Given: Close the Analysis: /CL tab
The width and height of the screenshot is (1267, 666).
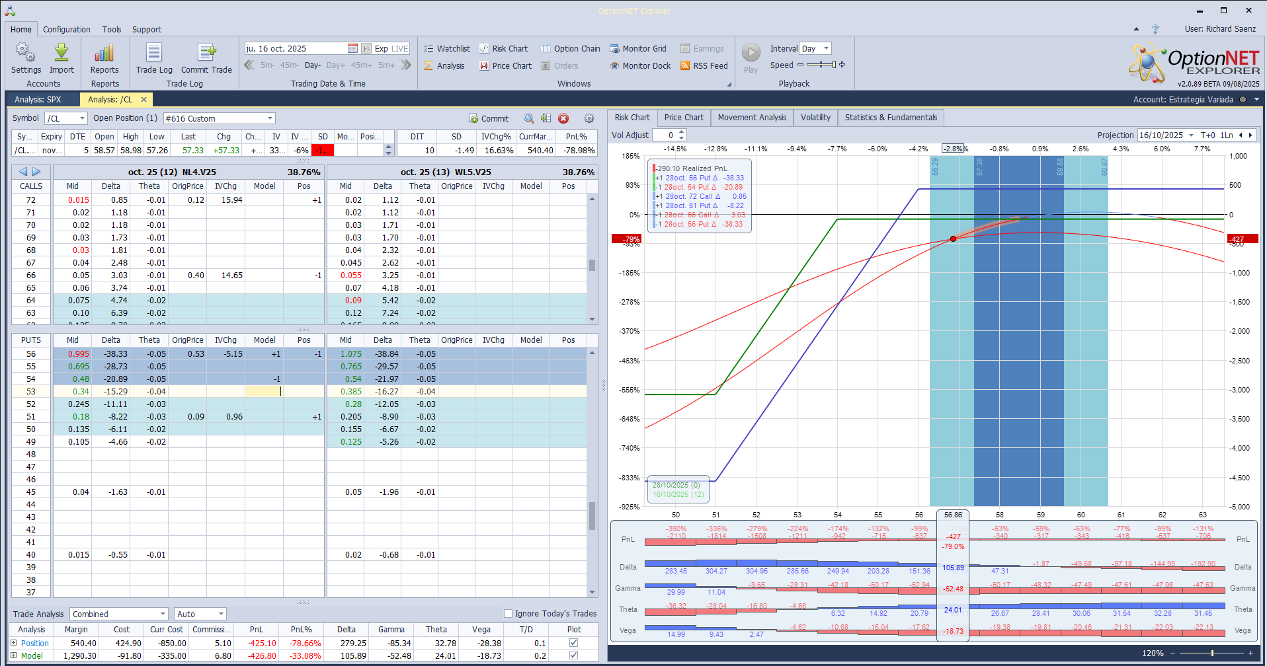Looking at the screenshot, I should tap(143, 99).
